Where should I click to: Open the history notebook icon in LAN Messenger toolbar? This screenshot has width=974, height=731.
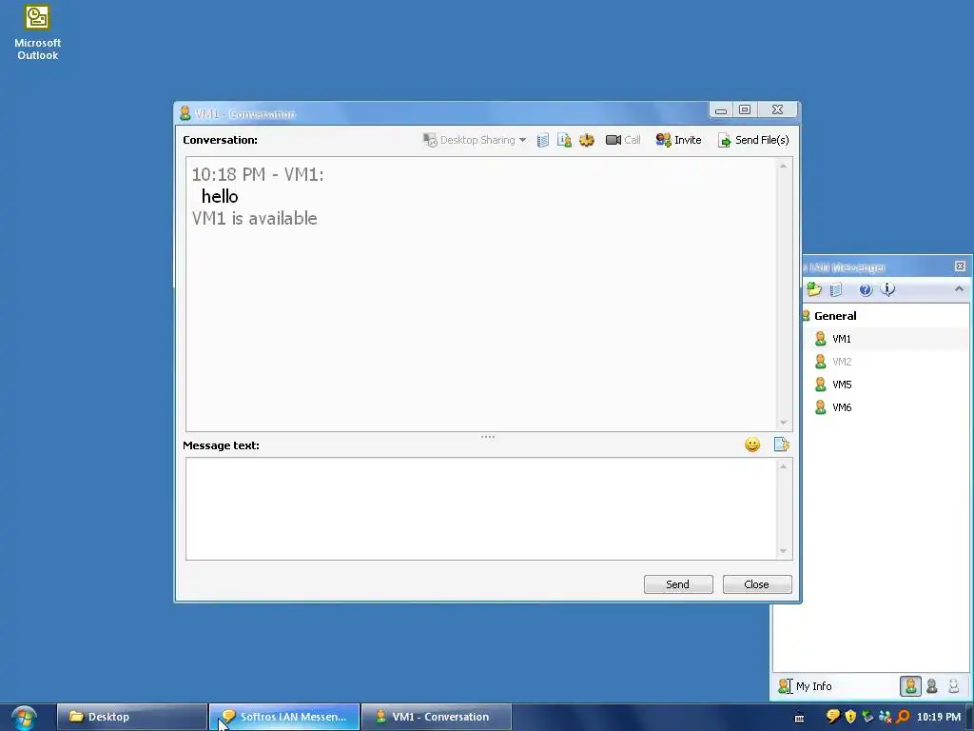click(x=836, y=289)
